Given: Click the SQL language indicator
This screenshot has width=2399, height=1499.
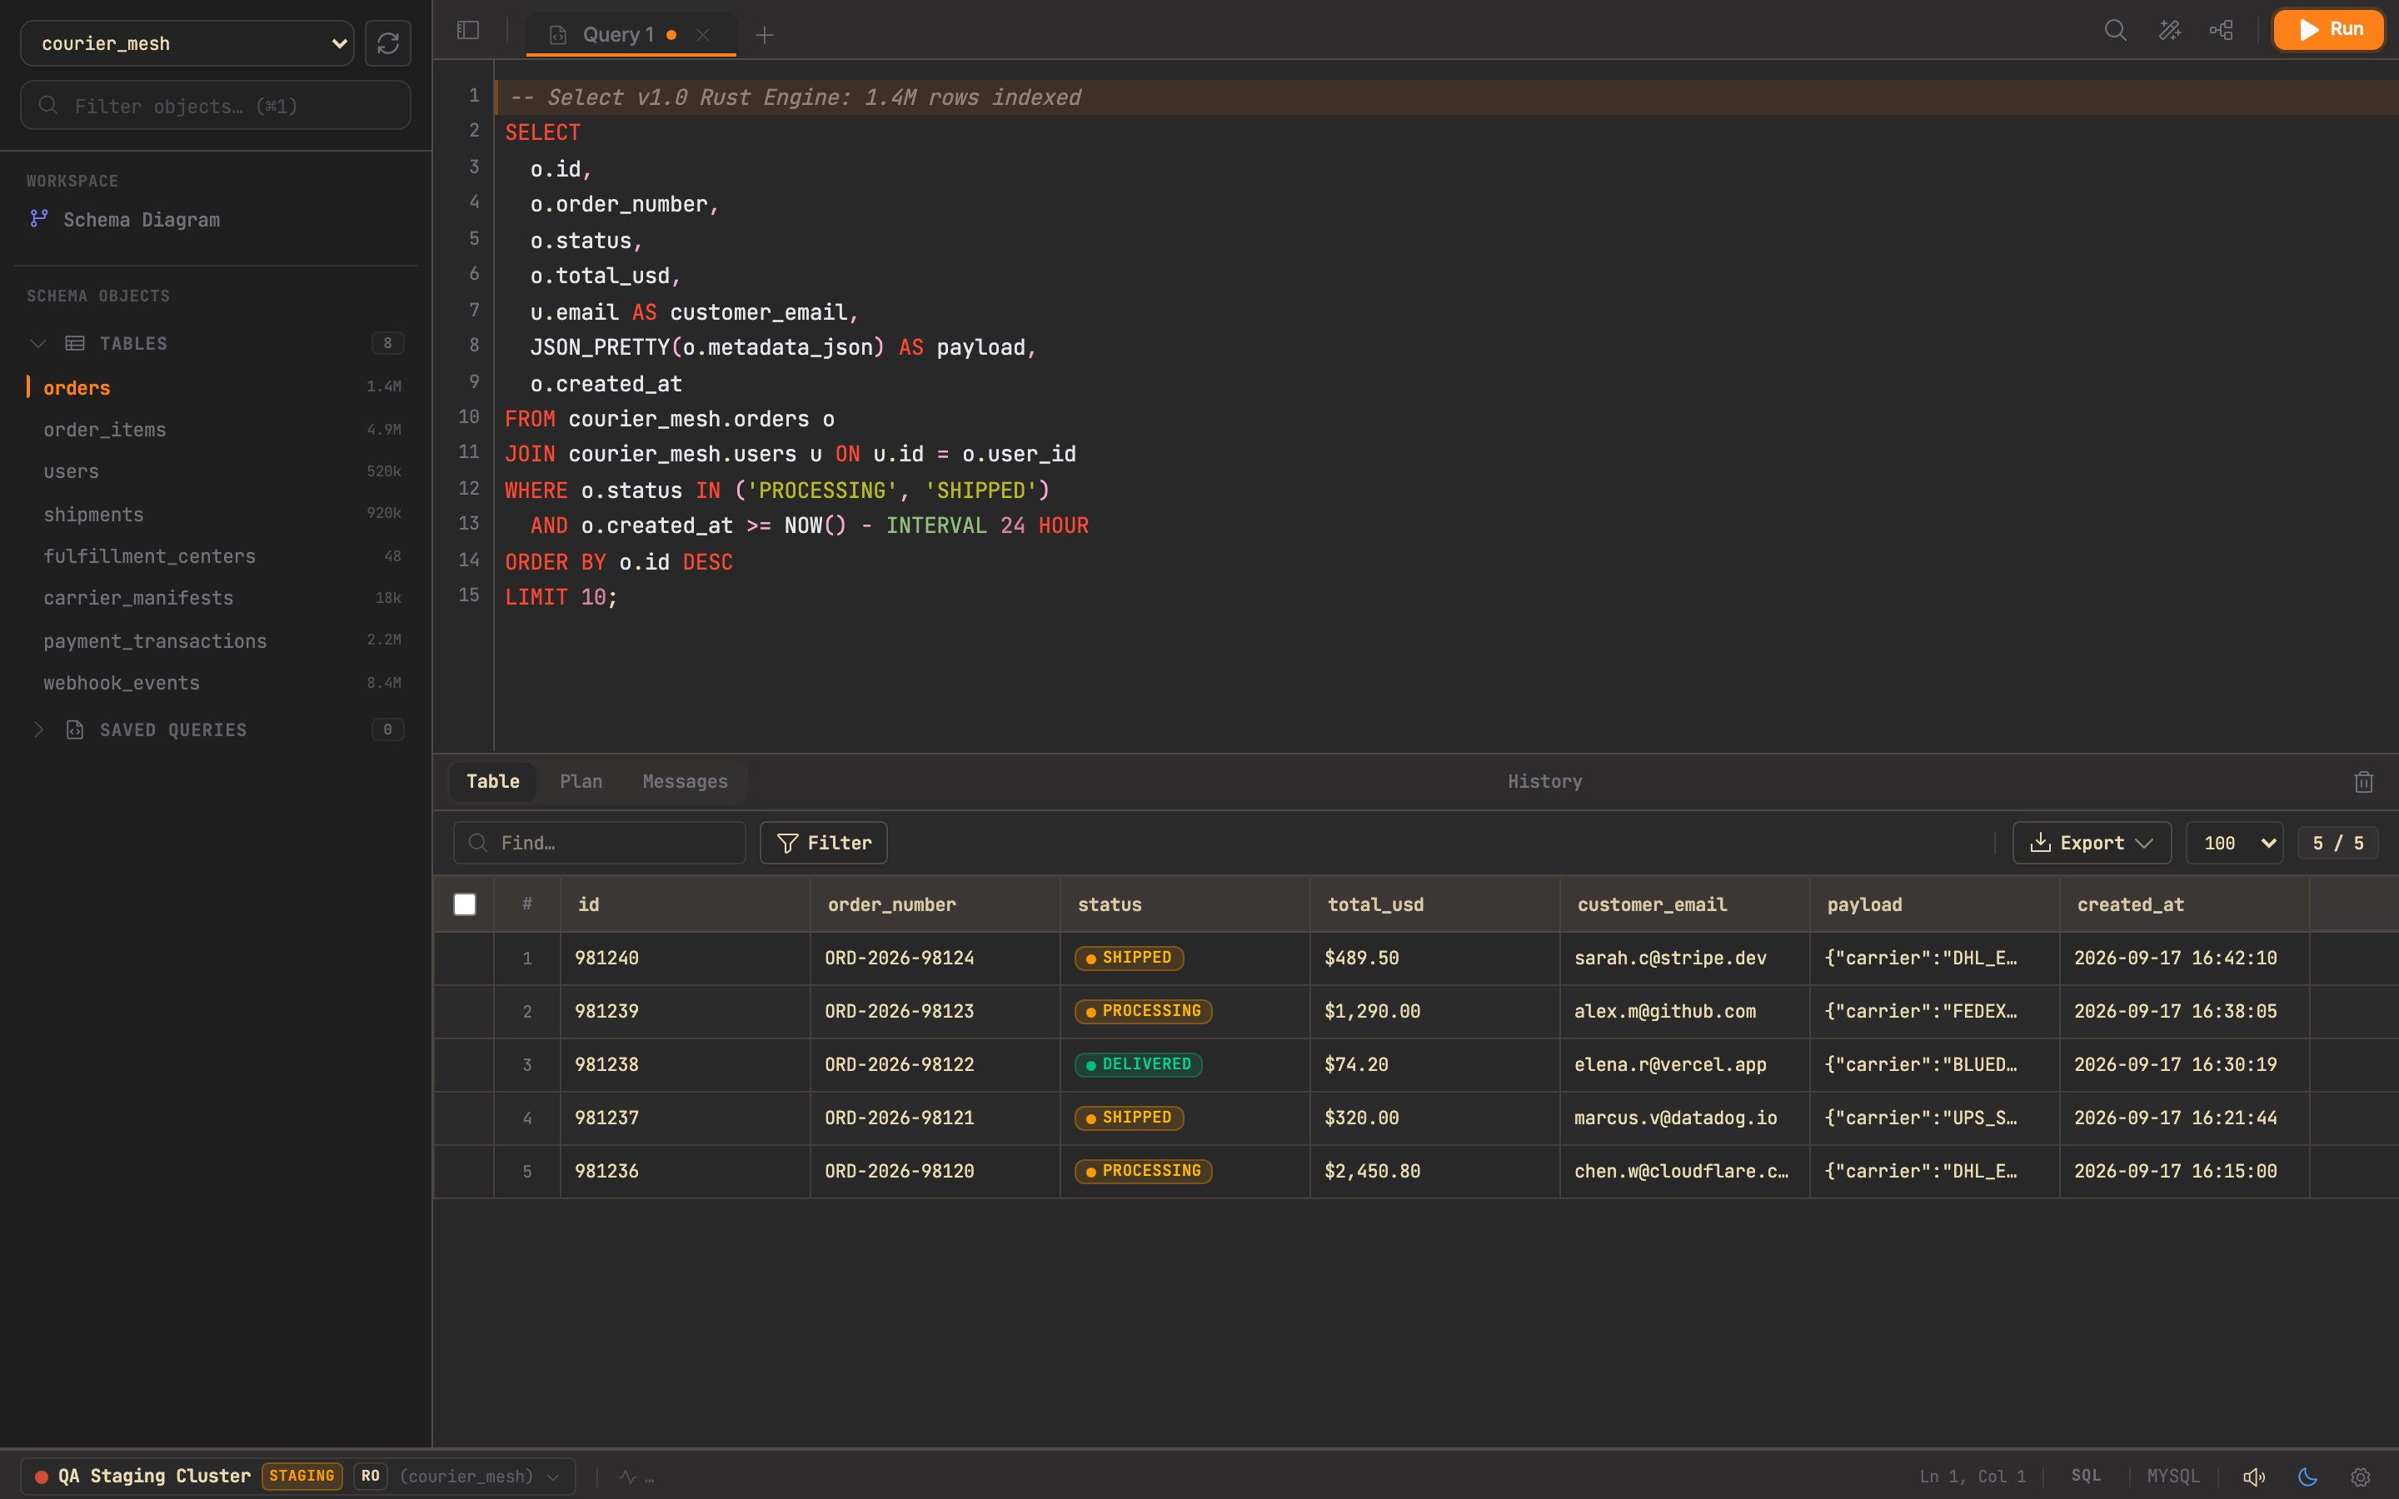Looking at the screenshot, I should (2085, 1477).
